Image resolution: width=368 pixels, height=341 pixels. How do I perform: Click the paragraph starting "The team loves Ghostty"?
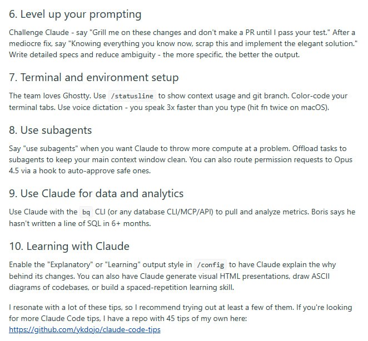point(178,101)
